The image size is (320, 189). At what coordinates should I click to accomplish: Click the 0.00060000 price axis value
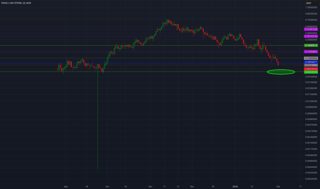(311, 161)
